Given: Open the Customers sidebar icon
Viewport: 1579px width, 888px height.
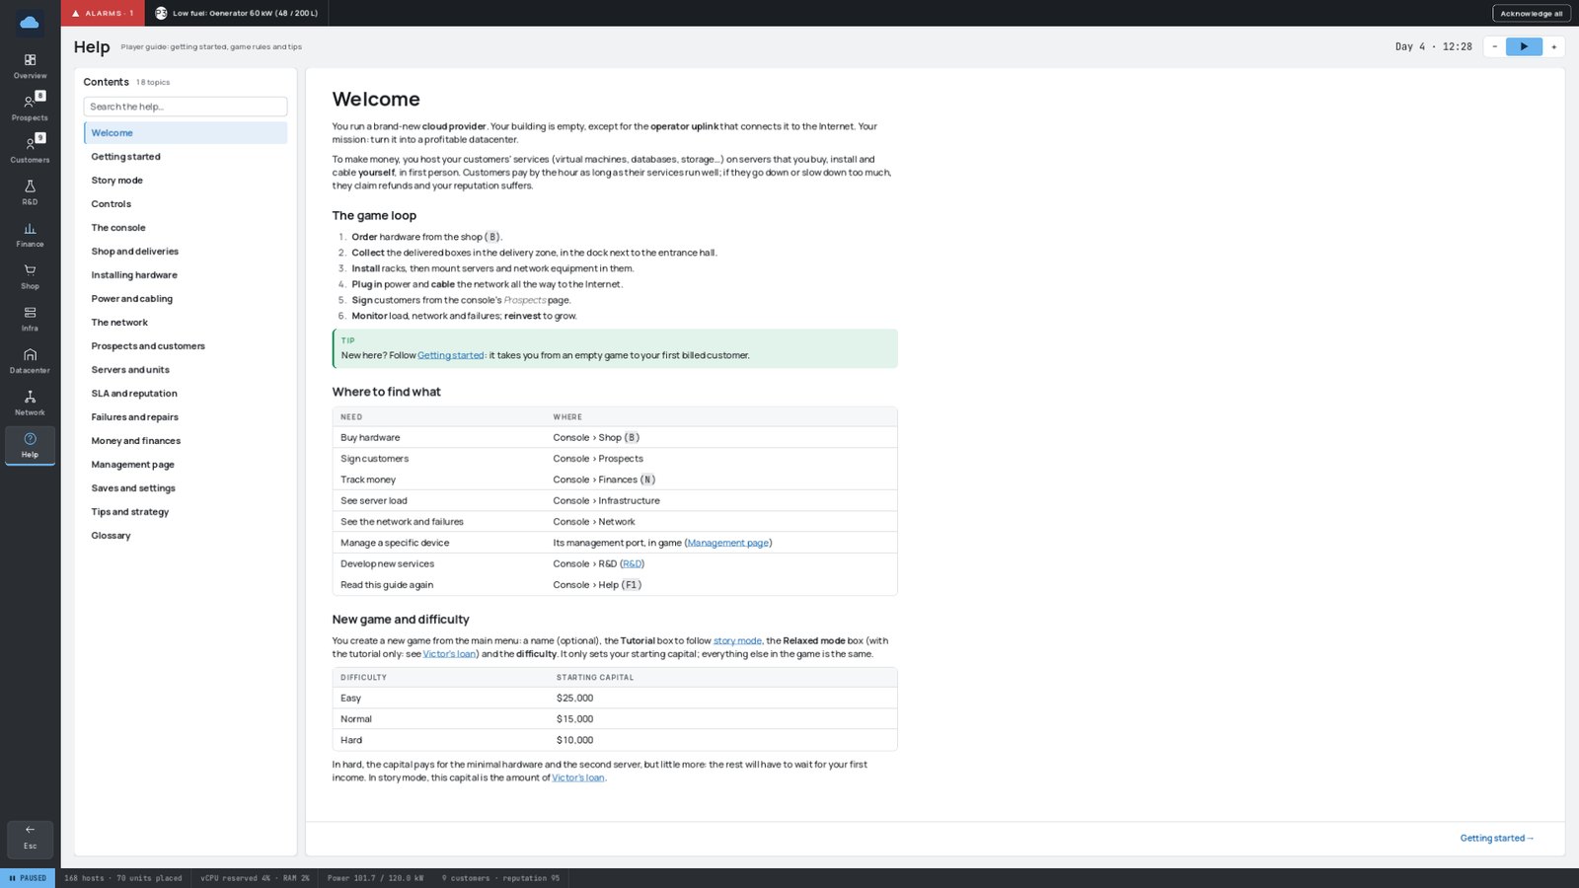Looking at the screenshot, I should [30, 150].
